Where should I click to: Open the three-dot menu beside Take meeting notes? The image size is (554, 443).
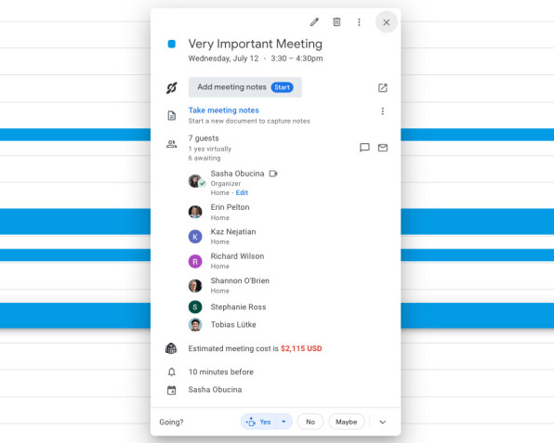[x=383, y=111]
